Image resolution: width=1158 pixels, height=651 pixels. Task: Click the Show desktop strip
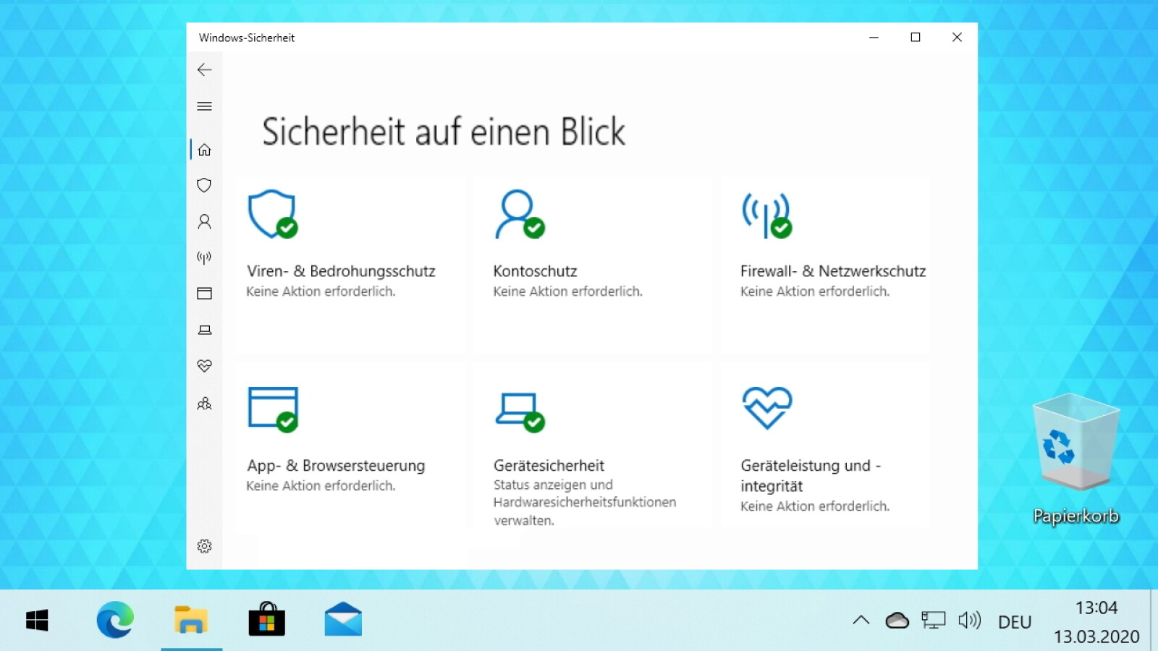1154,621
